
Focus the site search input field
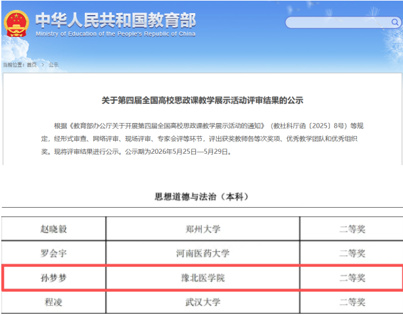coord(343,22)
